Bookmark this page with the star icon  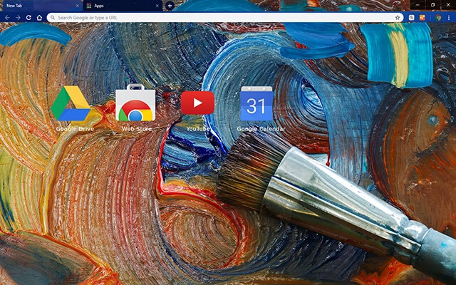[x=398, y=18]
